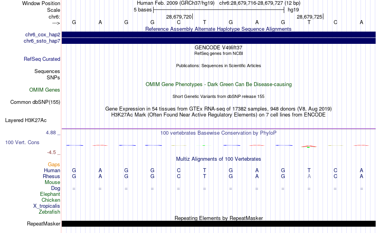The width and height of the screenshot is (376, 233).
Task: Click the 4.88 conservation upper limit
Action: pos(51,133)
